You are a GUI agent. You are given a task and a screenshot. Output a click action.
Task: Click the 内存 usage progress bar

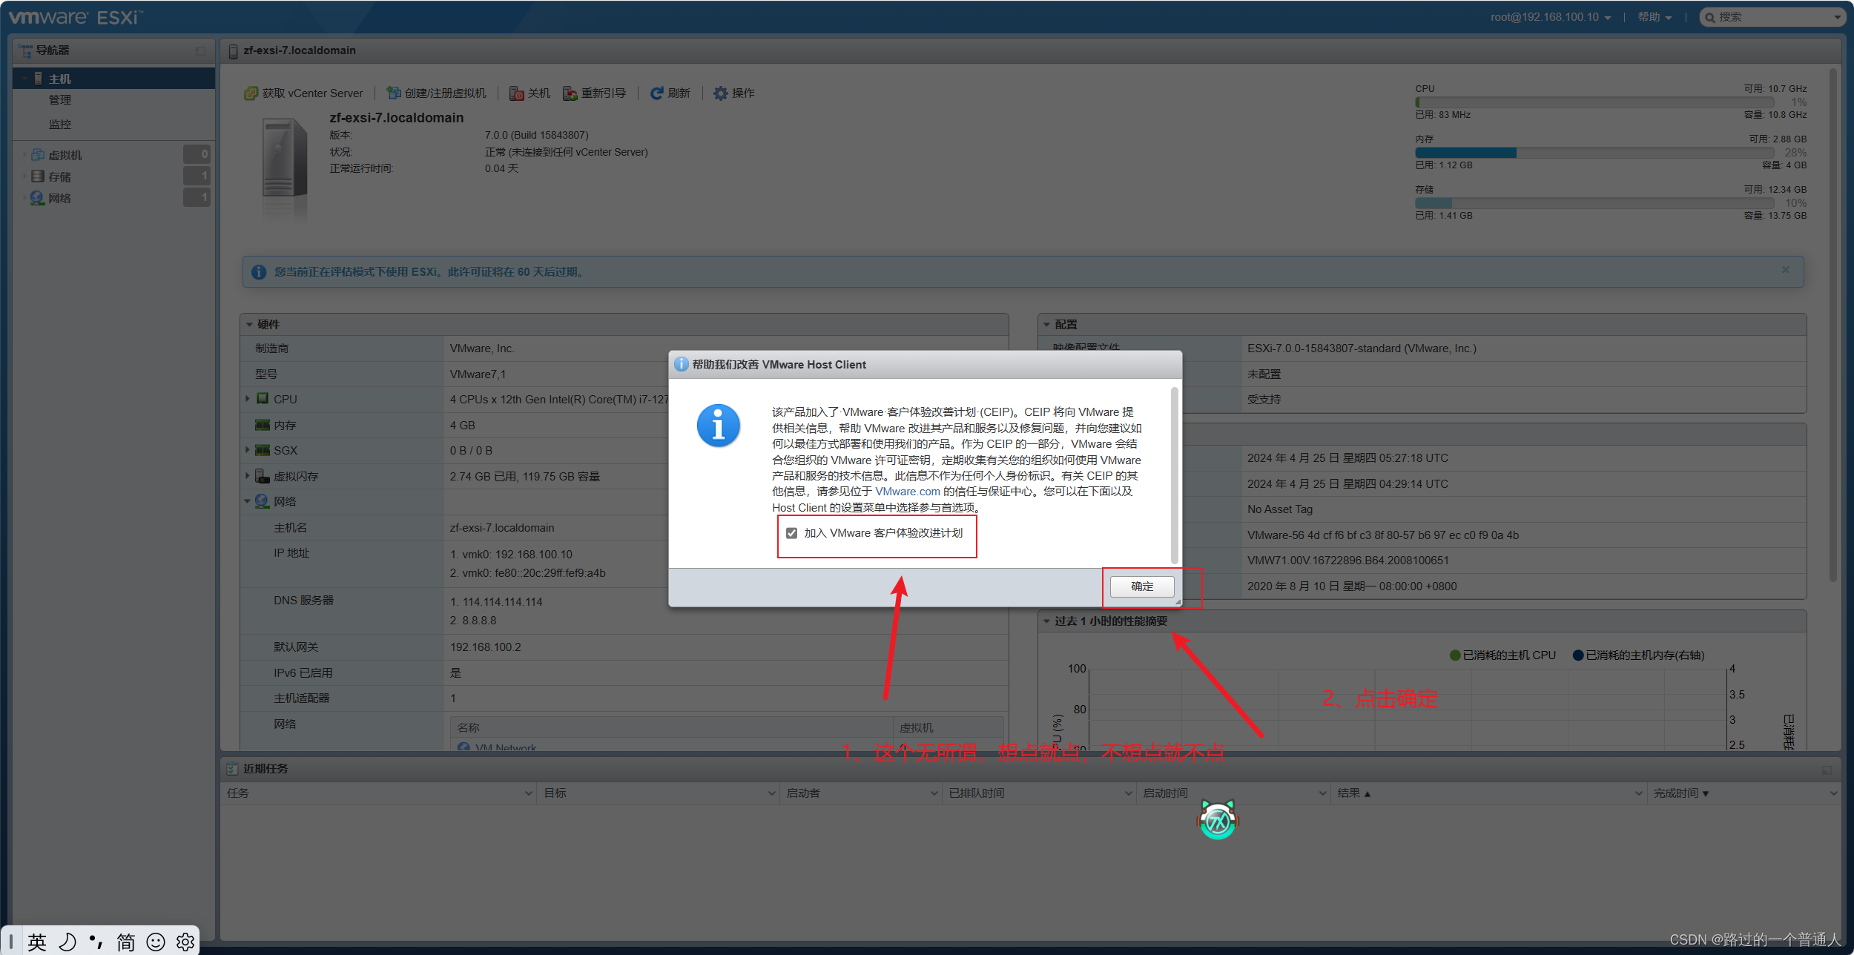pyautogui.click(x=1594, y=153)
